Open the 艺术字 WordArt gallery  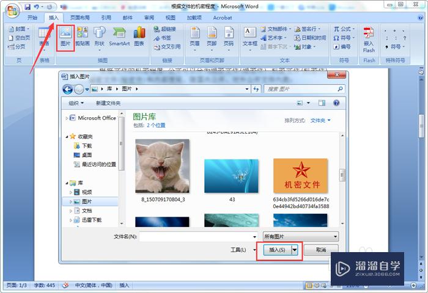point(273,38)
